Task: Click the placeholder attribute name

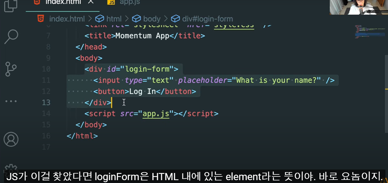Action: click(x=202, y=80)
